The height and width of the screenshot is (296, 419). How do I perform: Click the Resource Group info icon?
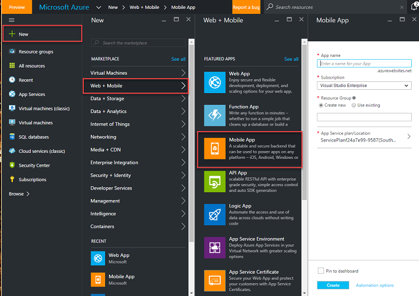[x=354, y=98]
